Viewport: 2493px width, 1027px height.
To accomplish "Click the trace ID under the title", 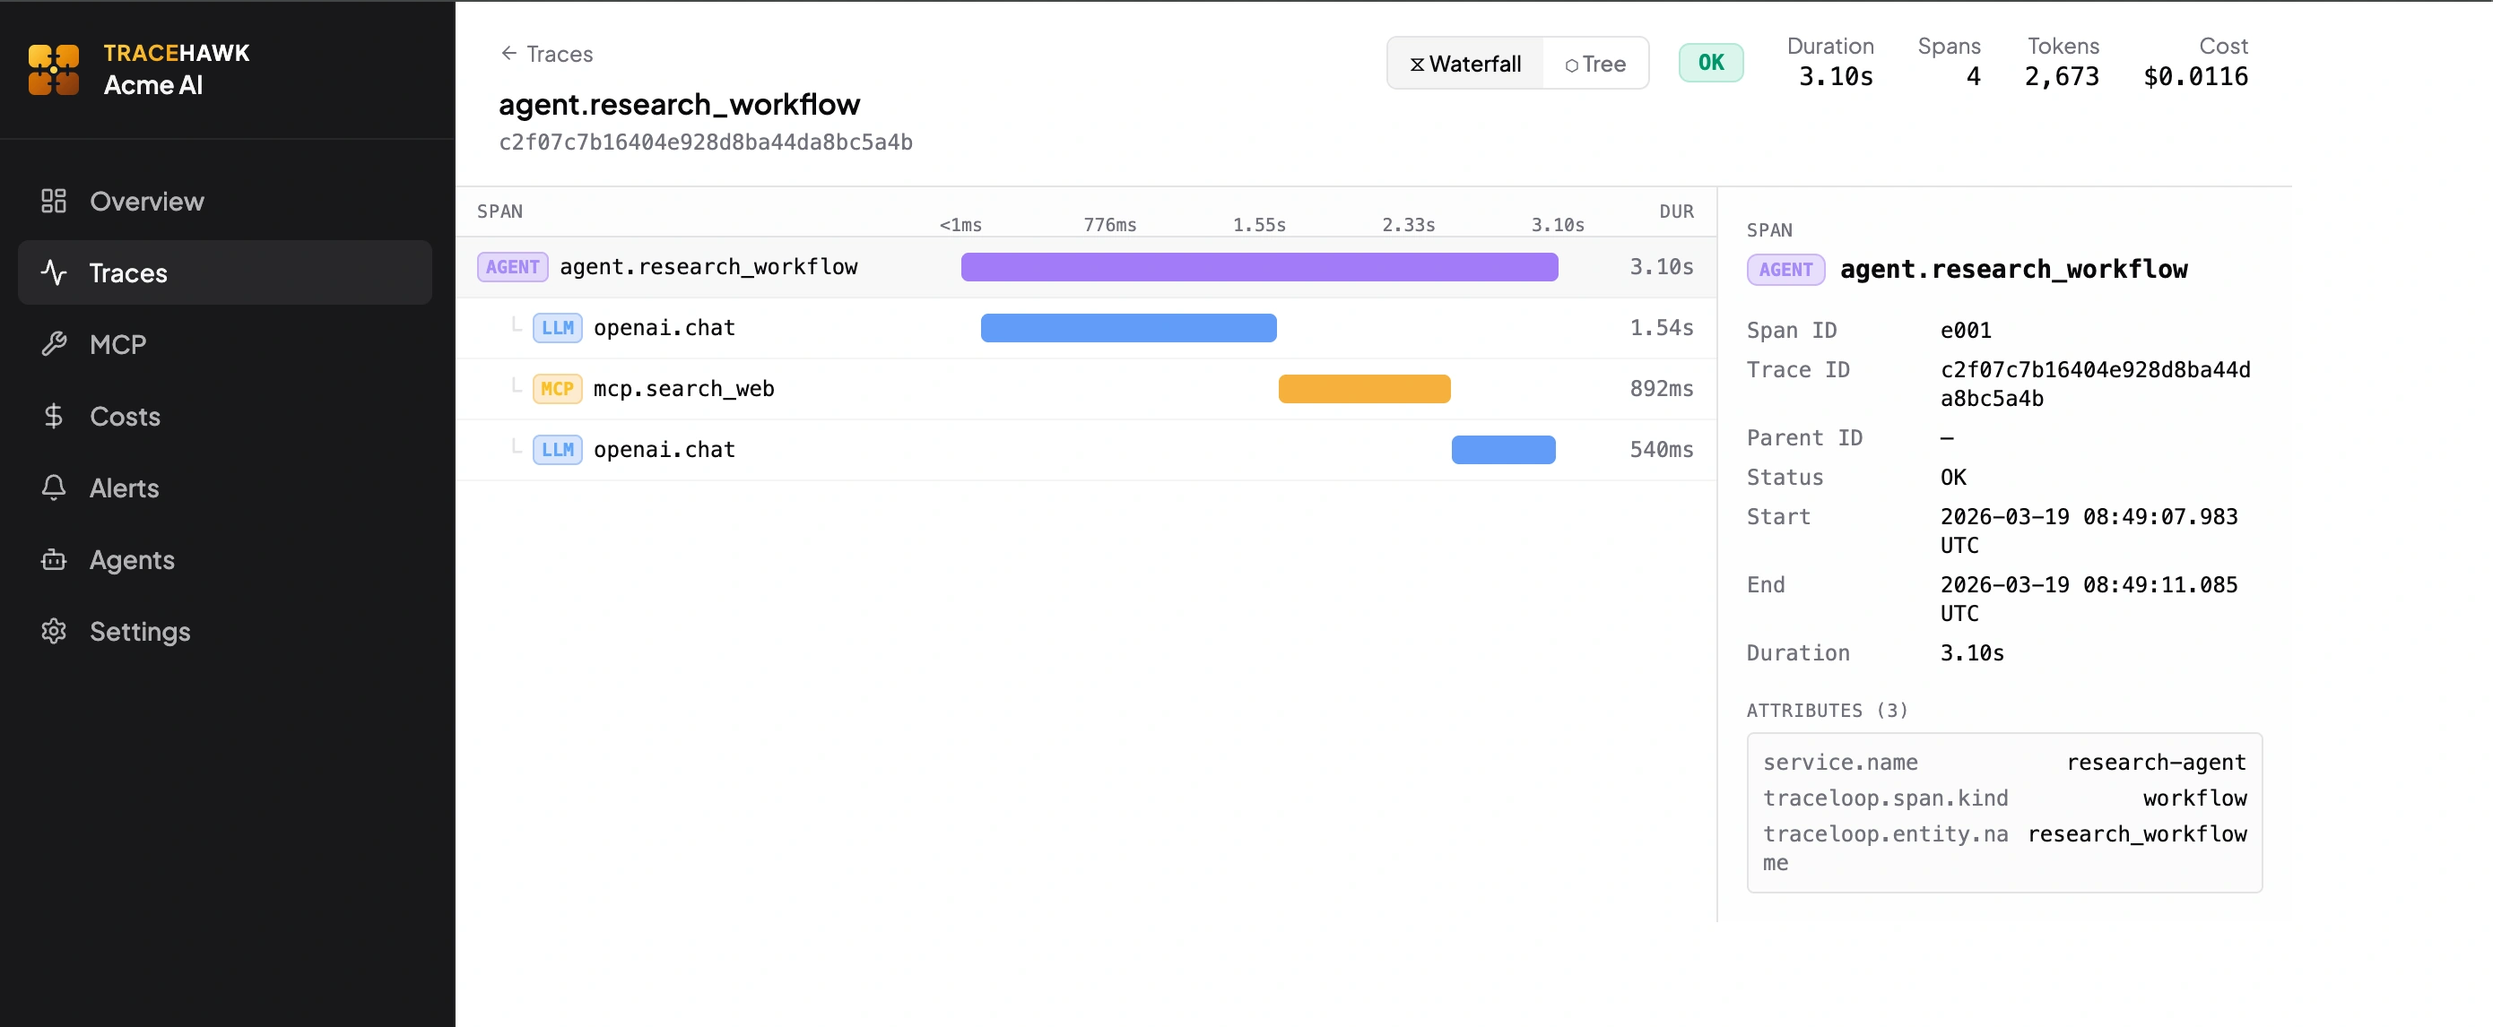I will (705, 143).
